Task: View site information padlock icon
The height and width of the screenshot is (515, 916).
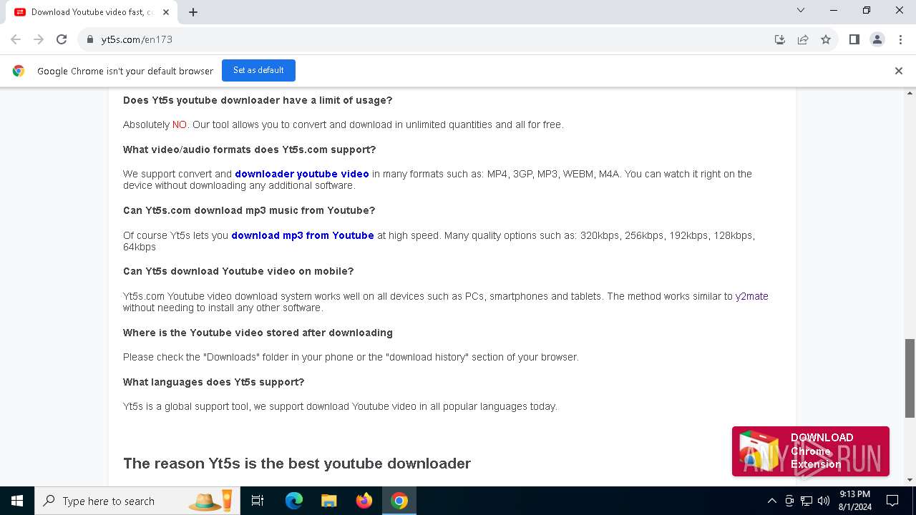Action: click(90, 39)
